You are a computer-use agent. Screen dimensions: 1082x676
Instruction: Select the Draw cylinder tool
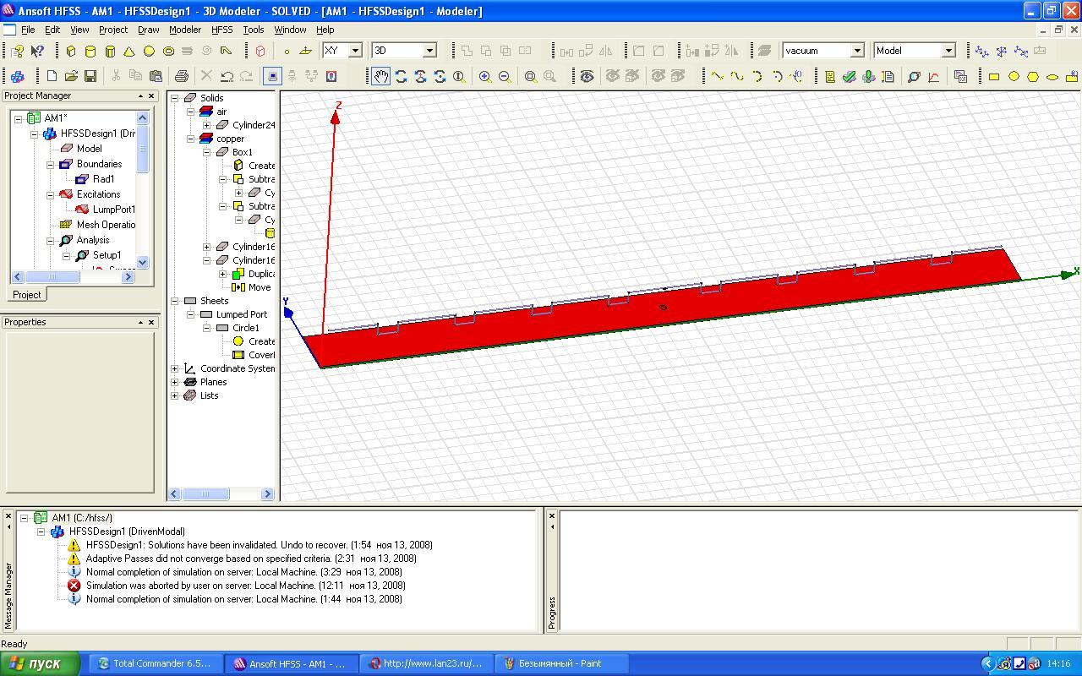tap(90, 51)
